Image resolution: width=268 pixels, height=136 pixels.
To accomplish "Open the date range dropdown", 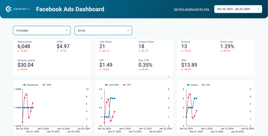I will click(238, 9).
